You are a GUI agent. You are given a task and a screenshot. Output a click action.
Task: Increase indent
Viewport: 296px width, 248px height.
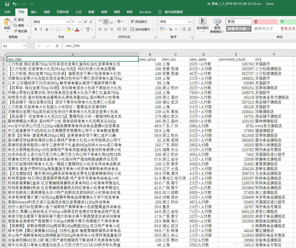[125, 29]
